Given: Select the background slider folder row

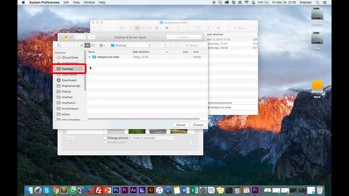Looking at the screenshot, I should coord(147,57).
